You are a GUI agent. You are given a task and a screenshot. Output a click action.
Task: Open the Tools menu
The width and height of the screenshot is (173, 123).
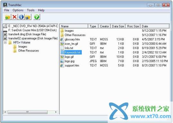click(31, 10)
